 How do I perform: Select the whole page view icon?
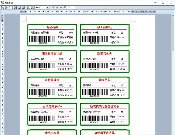pyautogui.click(x=19, y=8)
